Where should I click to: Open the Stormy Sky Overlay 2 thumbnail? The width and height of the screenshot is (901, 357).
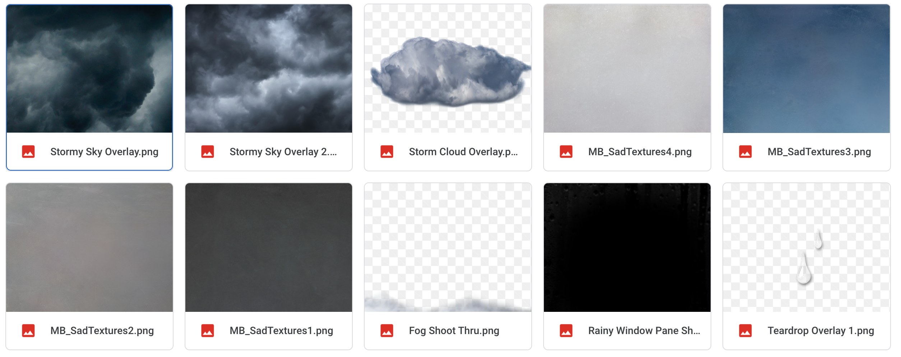pyautogui.click(x=269, y=68)
